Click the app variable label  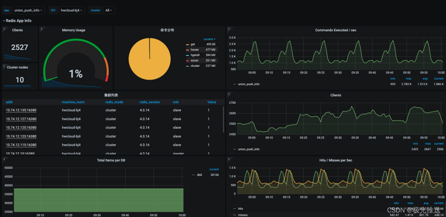click(7, 10)
